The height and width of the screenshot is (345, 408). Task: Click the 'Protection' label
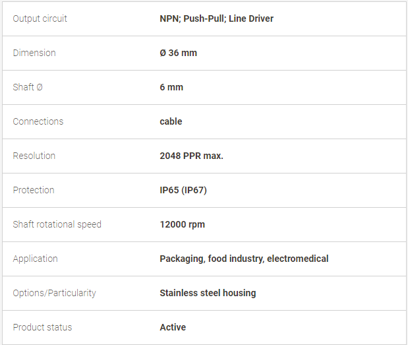click(34, 190)
